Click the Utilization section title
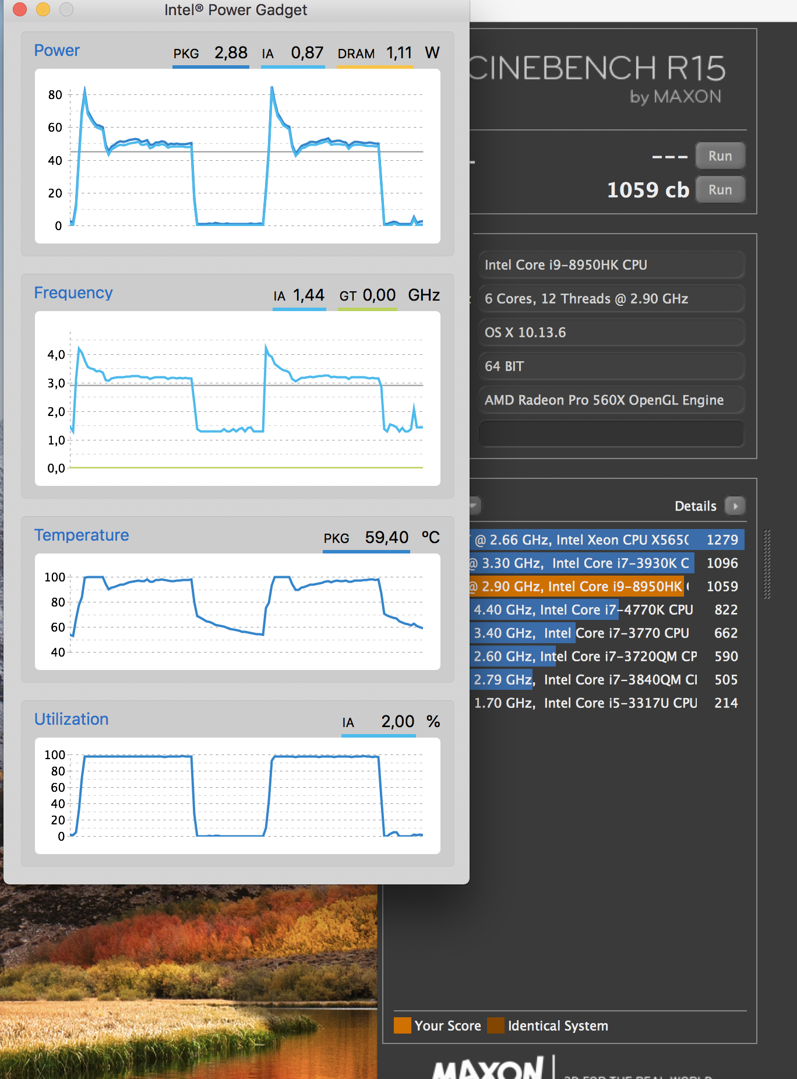 point(71,720)
